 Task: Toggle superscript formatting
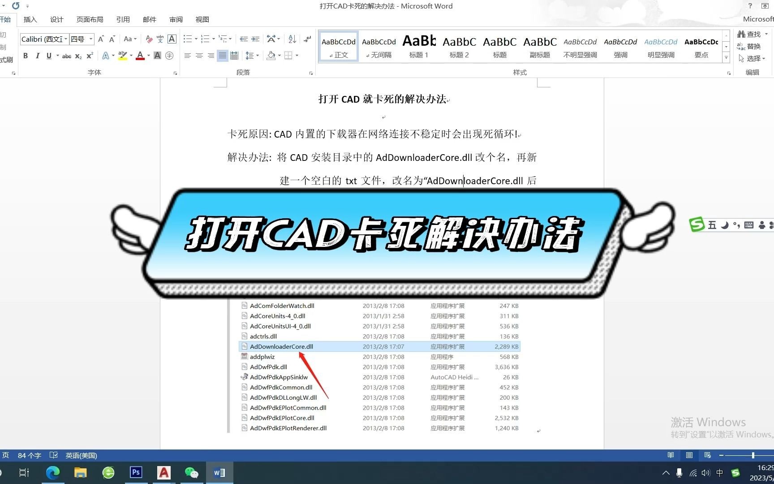90,56
